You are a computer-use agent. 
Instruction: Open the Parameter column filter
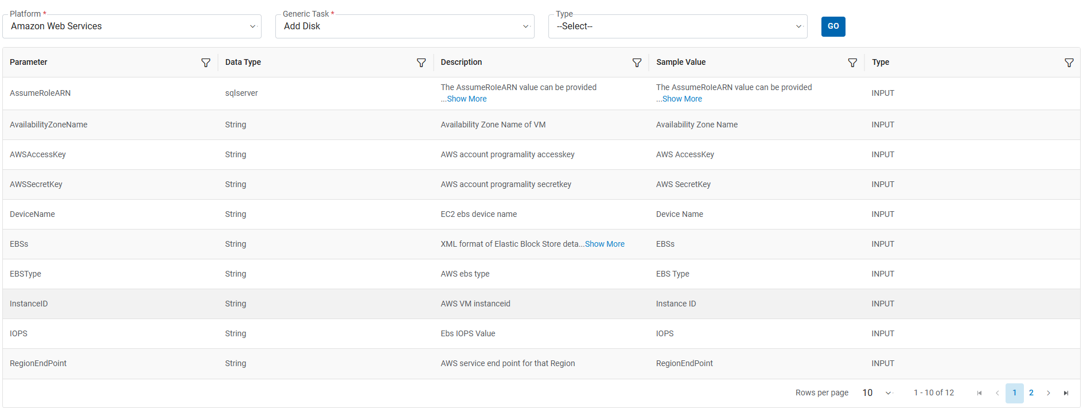coord(205,63)
